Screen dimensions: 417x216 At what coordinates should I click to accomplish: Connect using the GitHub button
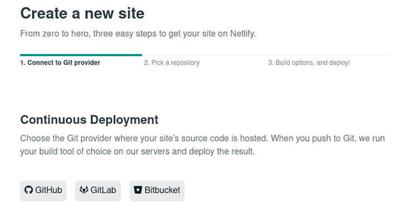coord(43,191)
